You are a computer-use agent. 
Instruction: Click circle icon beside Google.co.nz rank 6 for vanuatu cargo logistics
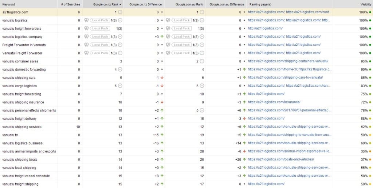(120, 86)
